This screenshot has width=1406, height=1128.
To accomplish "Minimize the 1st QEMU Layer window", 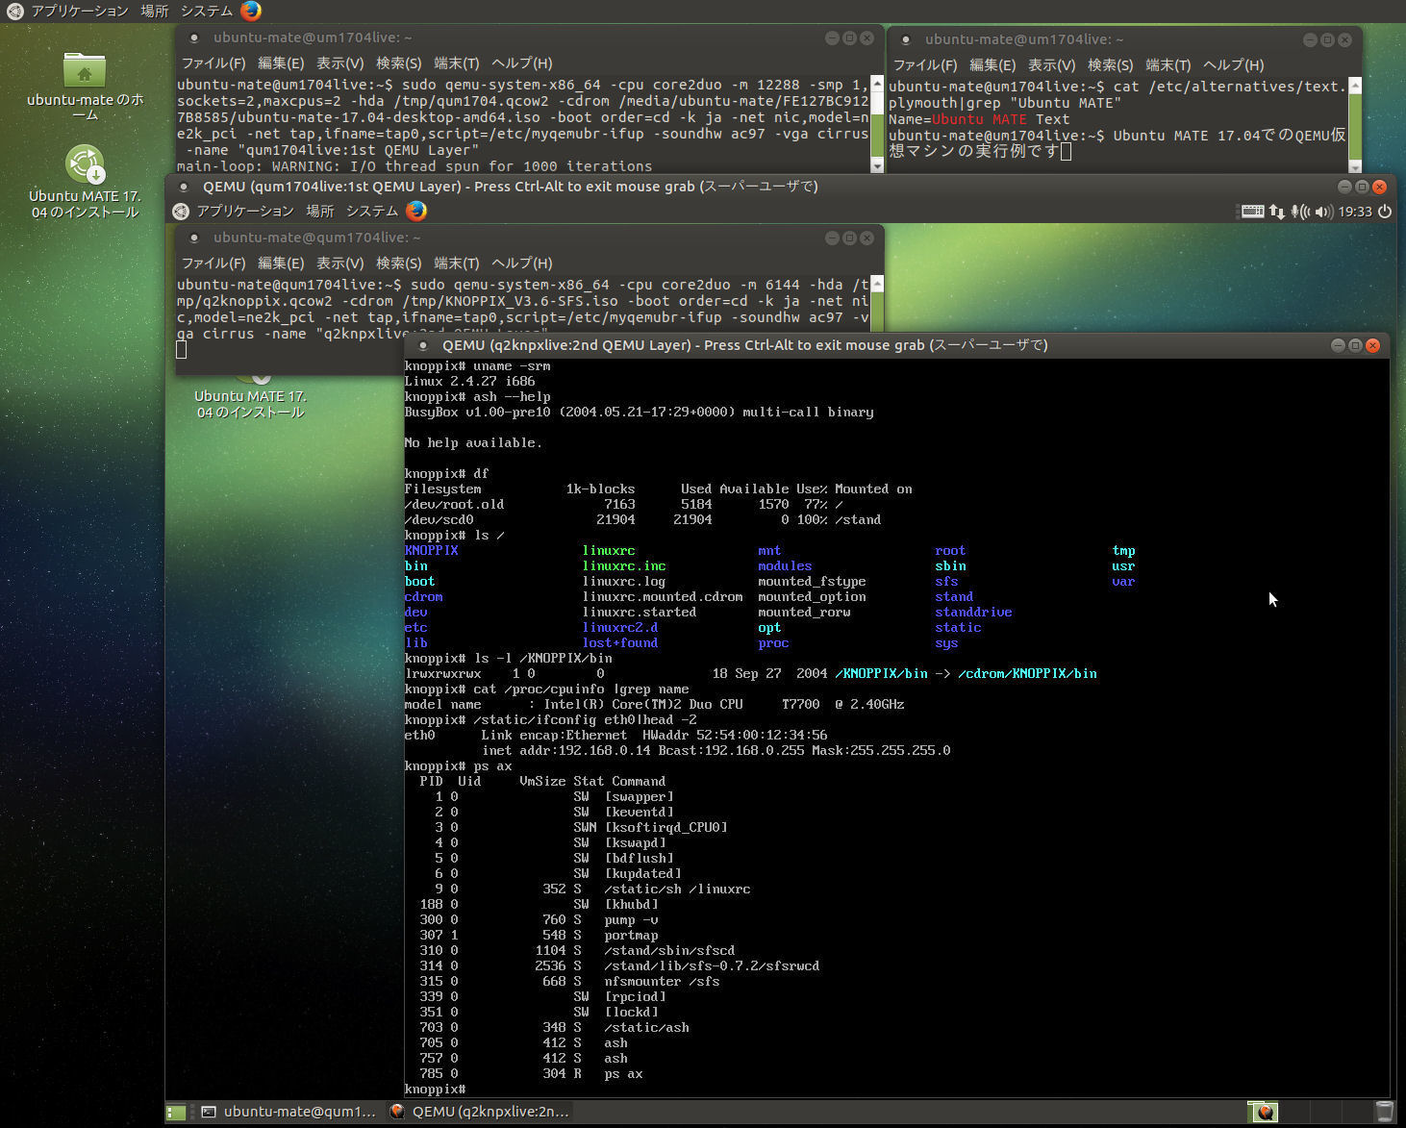I will (1344, 187).
